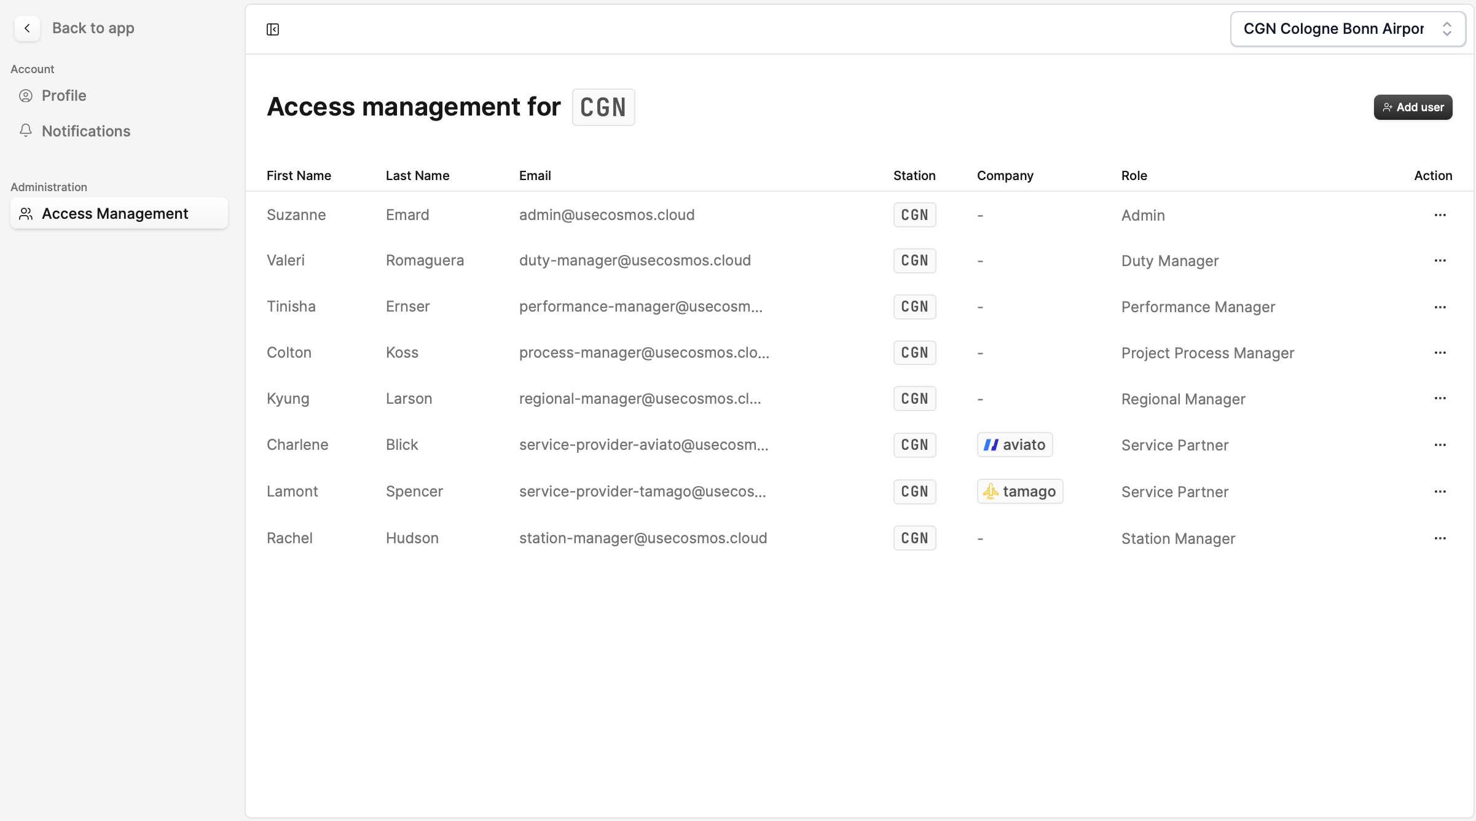
Task: Open actions menu for Lamont Spencer
Action: (1440, 492)
